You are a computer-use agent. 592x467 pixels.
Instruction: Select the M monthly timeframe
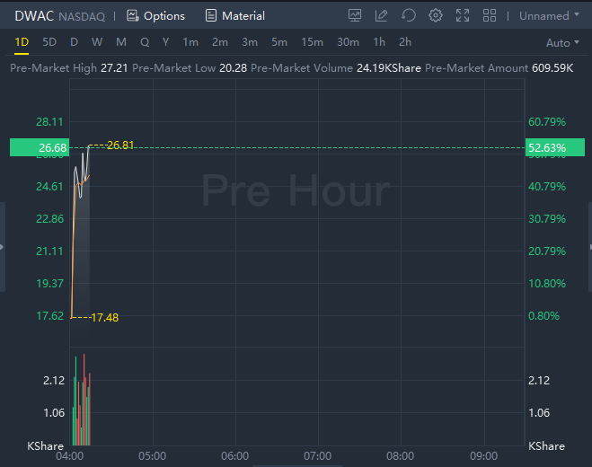point(120,42)
